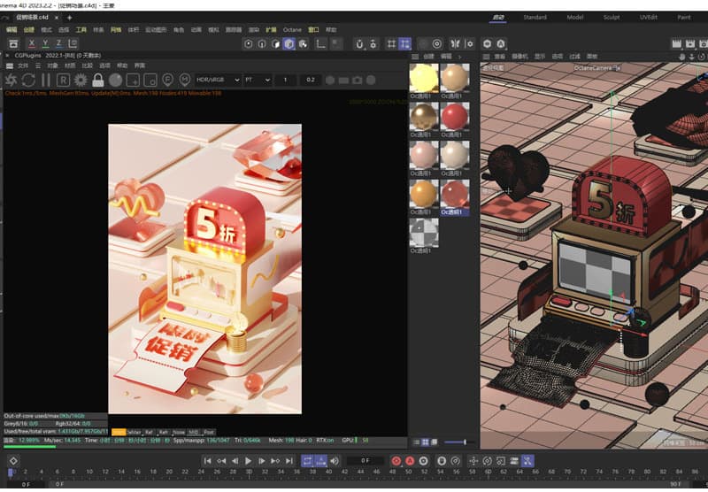Click frame 30 on the timeline ruler

[x=249, y=473]
